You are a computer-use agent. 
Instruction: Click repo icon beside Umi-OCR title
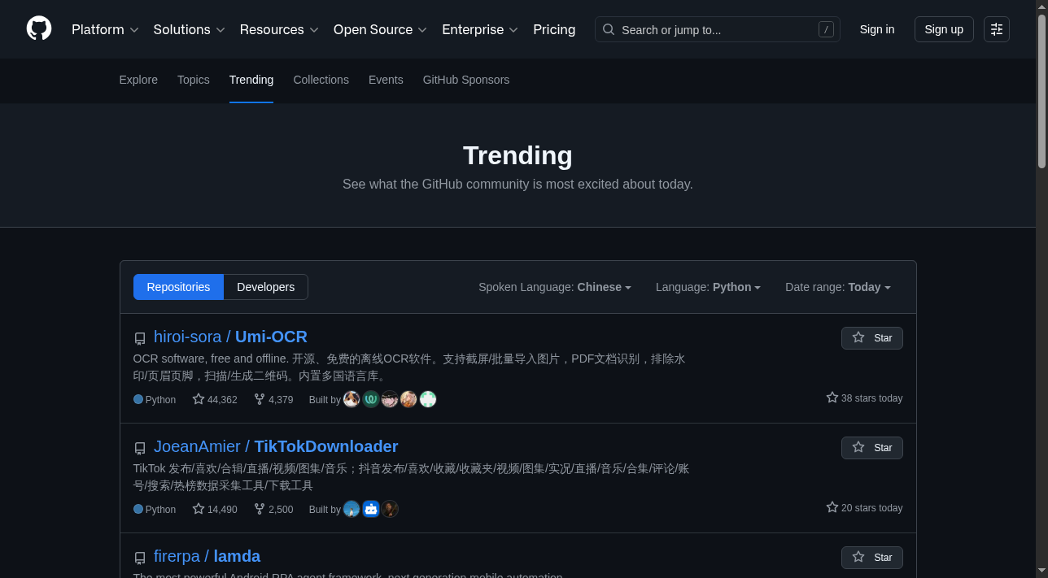(x=140, y=338)
